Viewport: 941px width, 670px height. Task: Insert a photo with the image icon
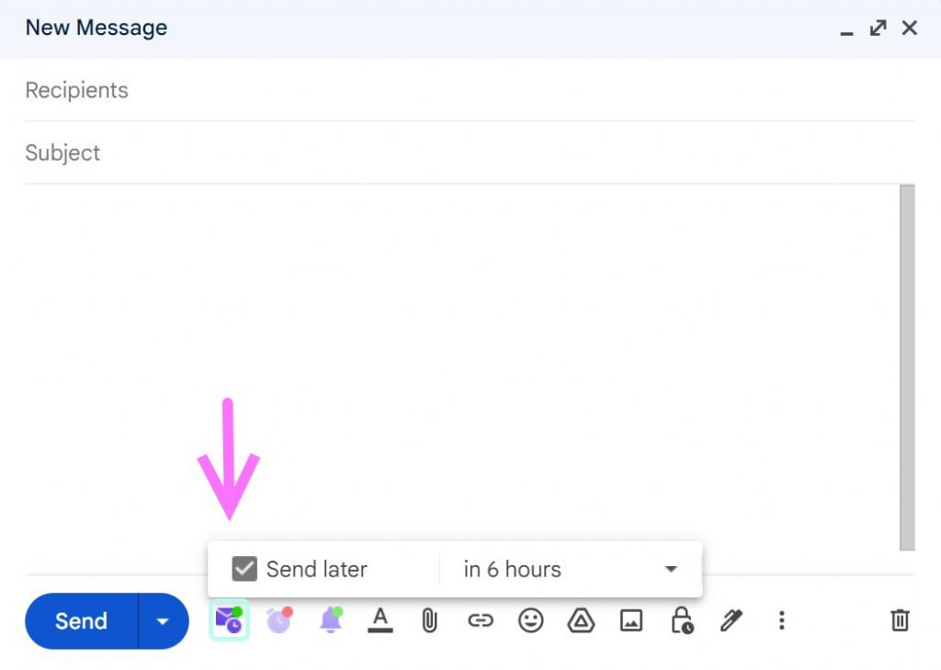[631, 621]
